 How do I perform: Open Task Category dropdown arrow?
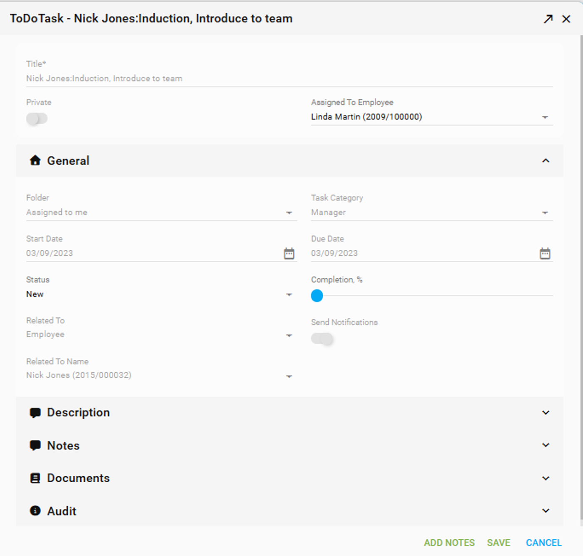(x=545, y=213)
